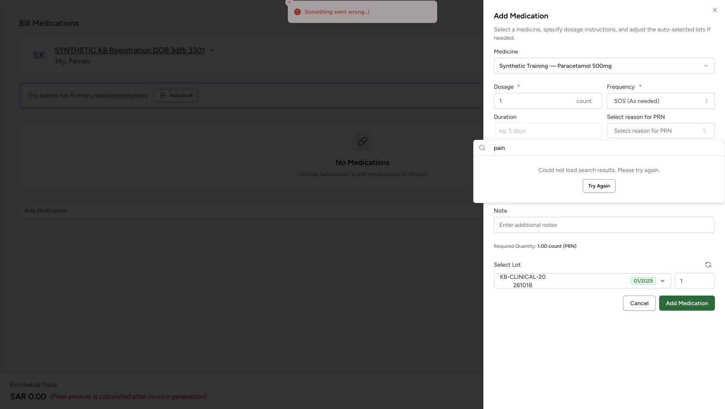Click the pill icon above No Medications

pos(362,141)
